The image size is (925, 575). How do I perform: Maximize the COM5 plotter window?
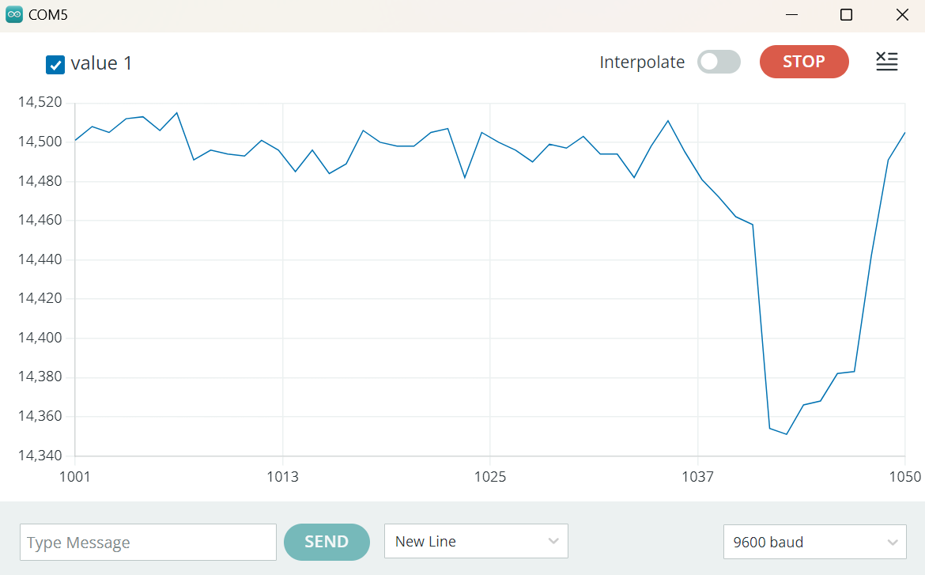846,15
